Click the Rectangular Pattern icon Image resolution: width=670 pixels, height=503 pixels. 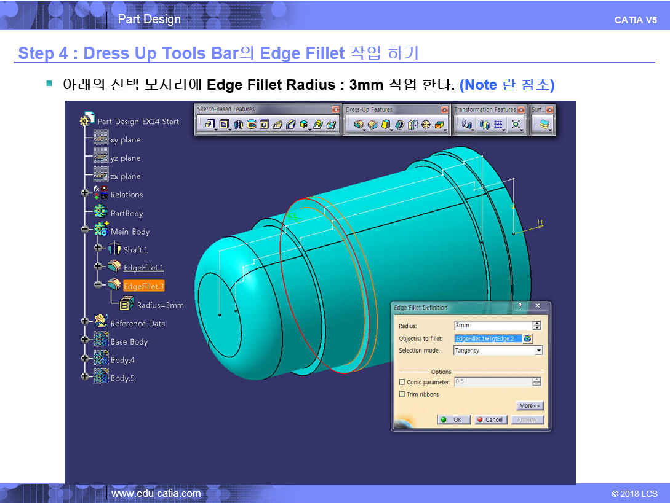click(x=498, y=125)
